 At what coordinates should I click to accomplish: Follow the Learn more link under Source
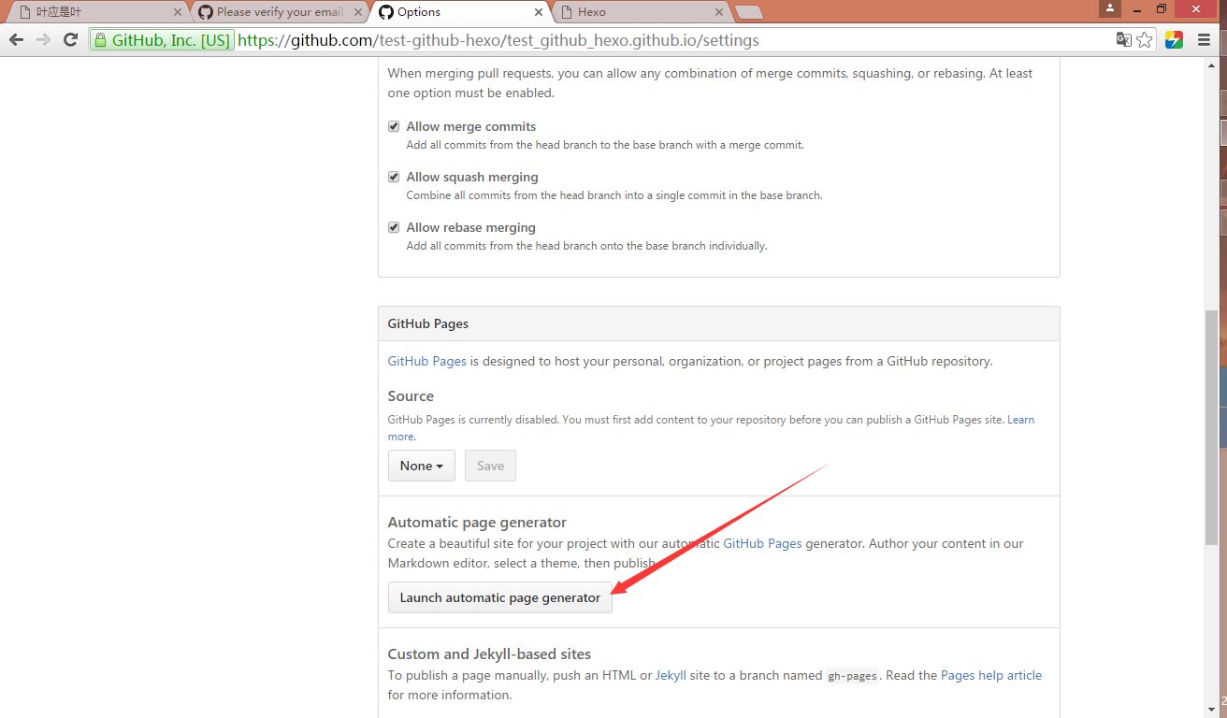click(1020, 420)
